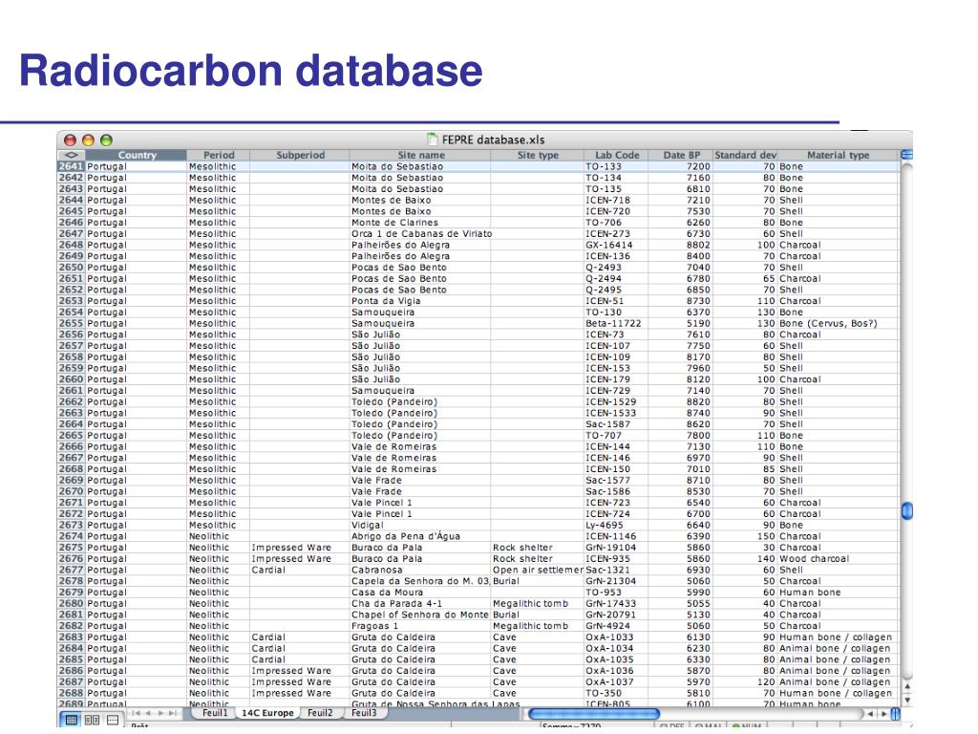Screen dimensions: 978x734
Task: Click the horizontal scrollbar left arrow
Action: tap(870, 714)
